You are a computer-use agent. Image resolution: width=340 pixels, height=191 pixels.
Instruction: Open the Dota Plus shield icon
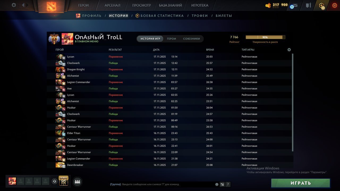point(322,6)
